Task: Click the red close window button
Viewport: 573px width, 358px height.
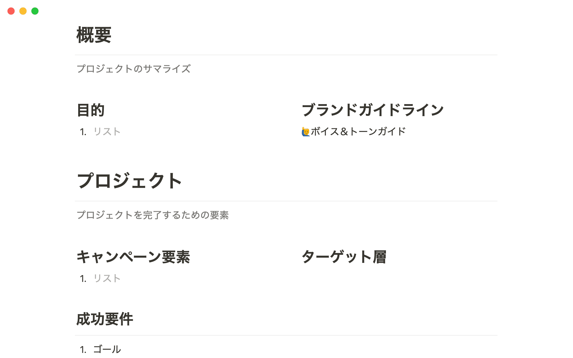Action: 11,11
